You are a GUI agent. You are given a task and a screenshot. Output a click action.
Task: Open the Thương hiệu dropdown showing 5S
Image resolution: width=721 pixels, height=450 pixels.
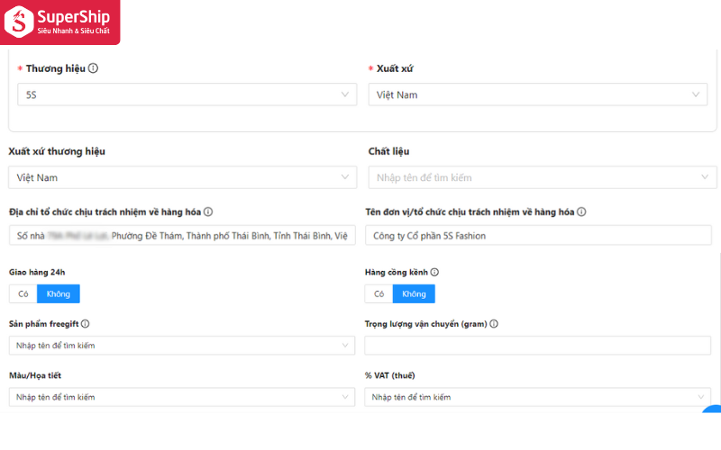pos(187,94)
